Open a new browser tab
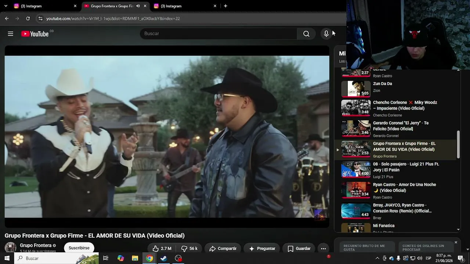 coord(225,6)
